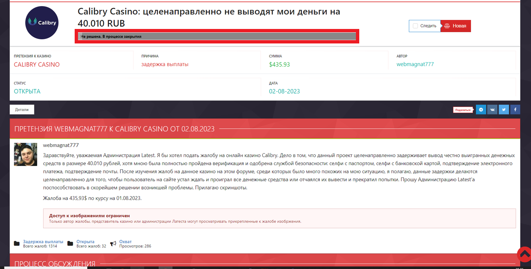Share on Facebook using f icon
531x269 pixels.
[x=515, y=110]
